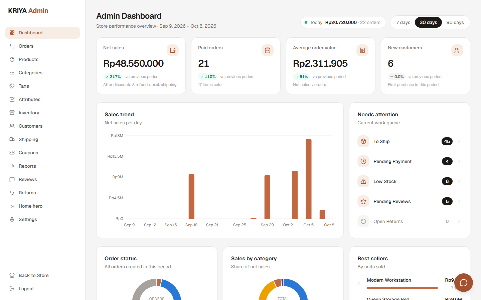Expand the To Ship row chevron

coord(459,141)
